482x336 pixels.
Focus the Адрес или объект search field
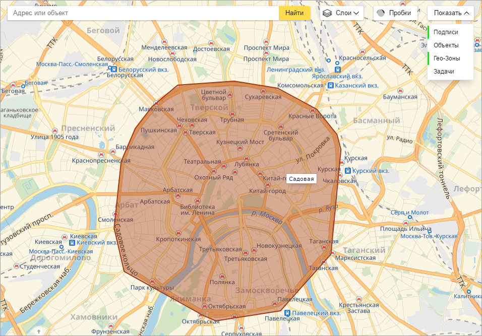coord(143,13)
